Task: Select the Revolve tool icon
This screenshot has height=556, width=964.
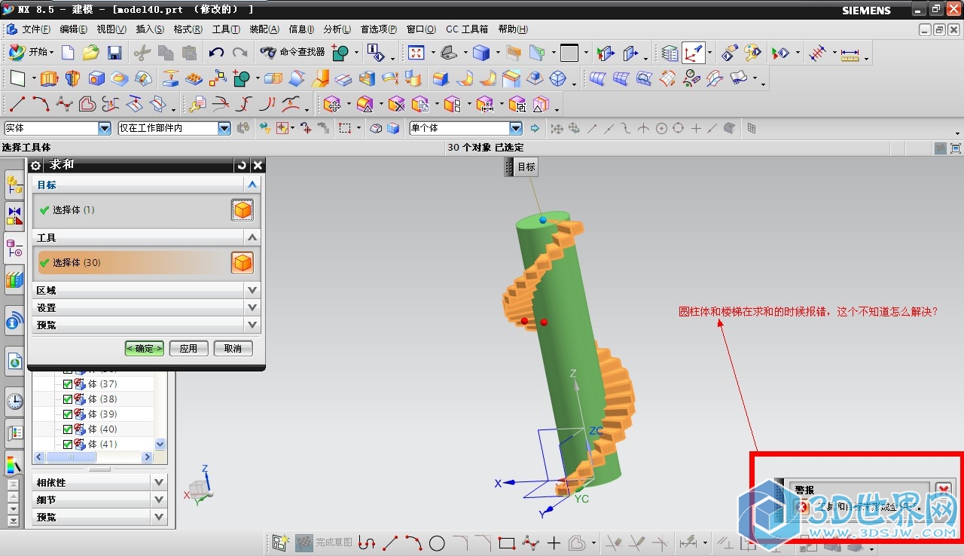Action: pyautogui.click(x=72, y=78)
